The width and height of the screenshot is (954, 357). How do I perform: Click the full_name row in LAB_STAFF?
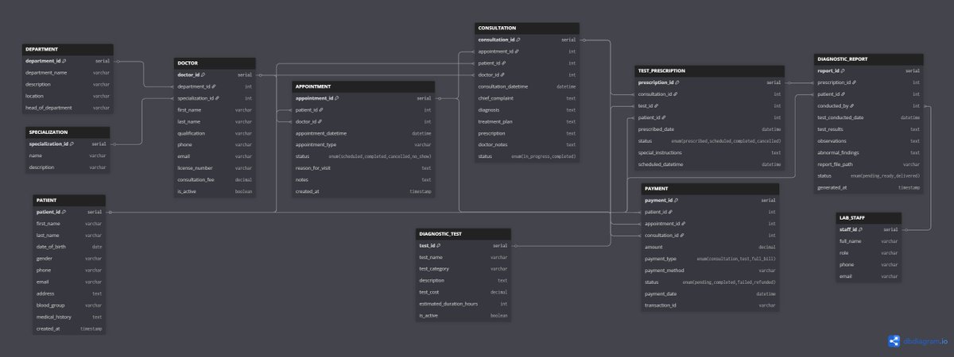869,241
